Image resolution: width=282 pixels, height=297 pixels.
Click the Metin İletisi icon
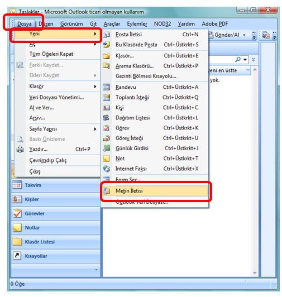(x=107, y=191)
